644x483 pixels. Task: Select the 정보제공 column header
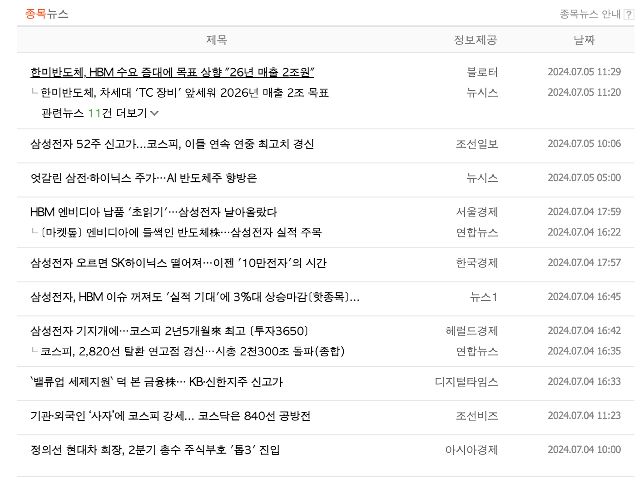pyautogui.click(x=474, y=40)
